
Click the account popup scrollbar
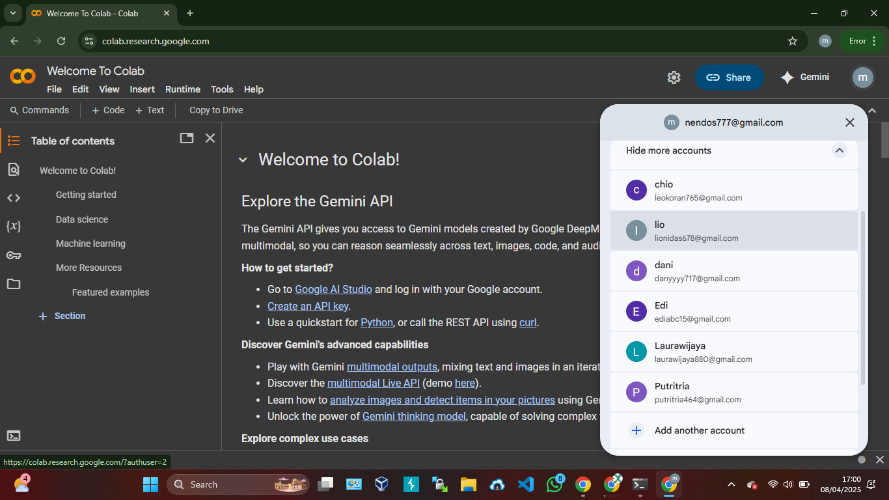click(864, 298)
